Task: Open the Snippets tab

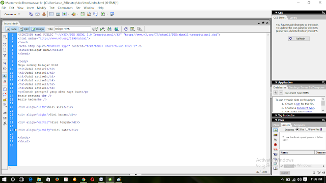Action: [299, 125]
